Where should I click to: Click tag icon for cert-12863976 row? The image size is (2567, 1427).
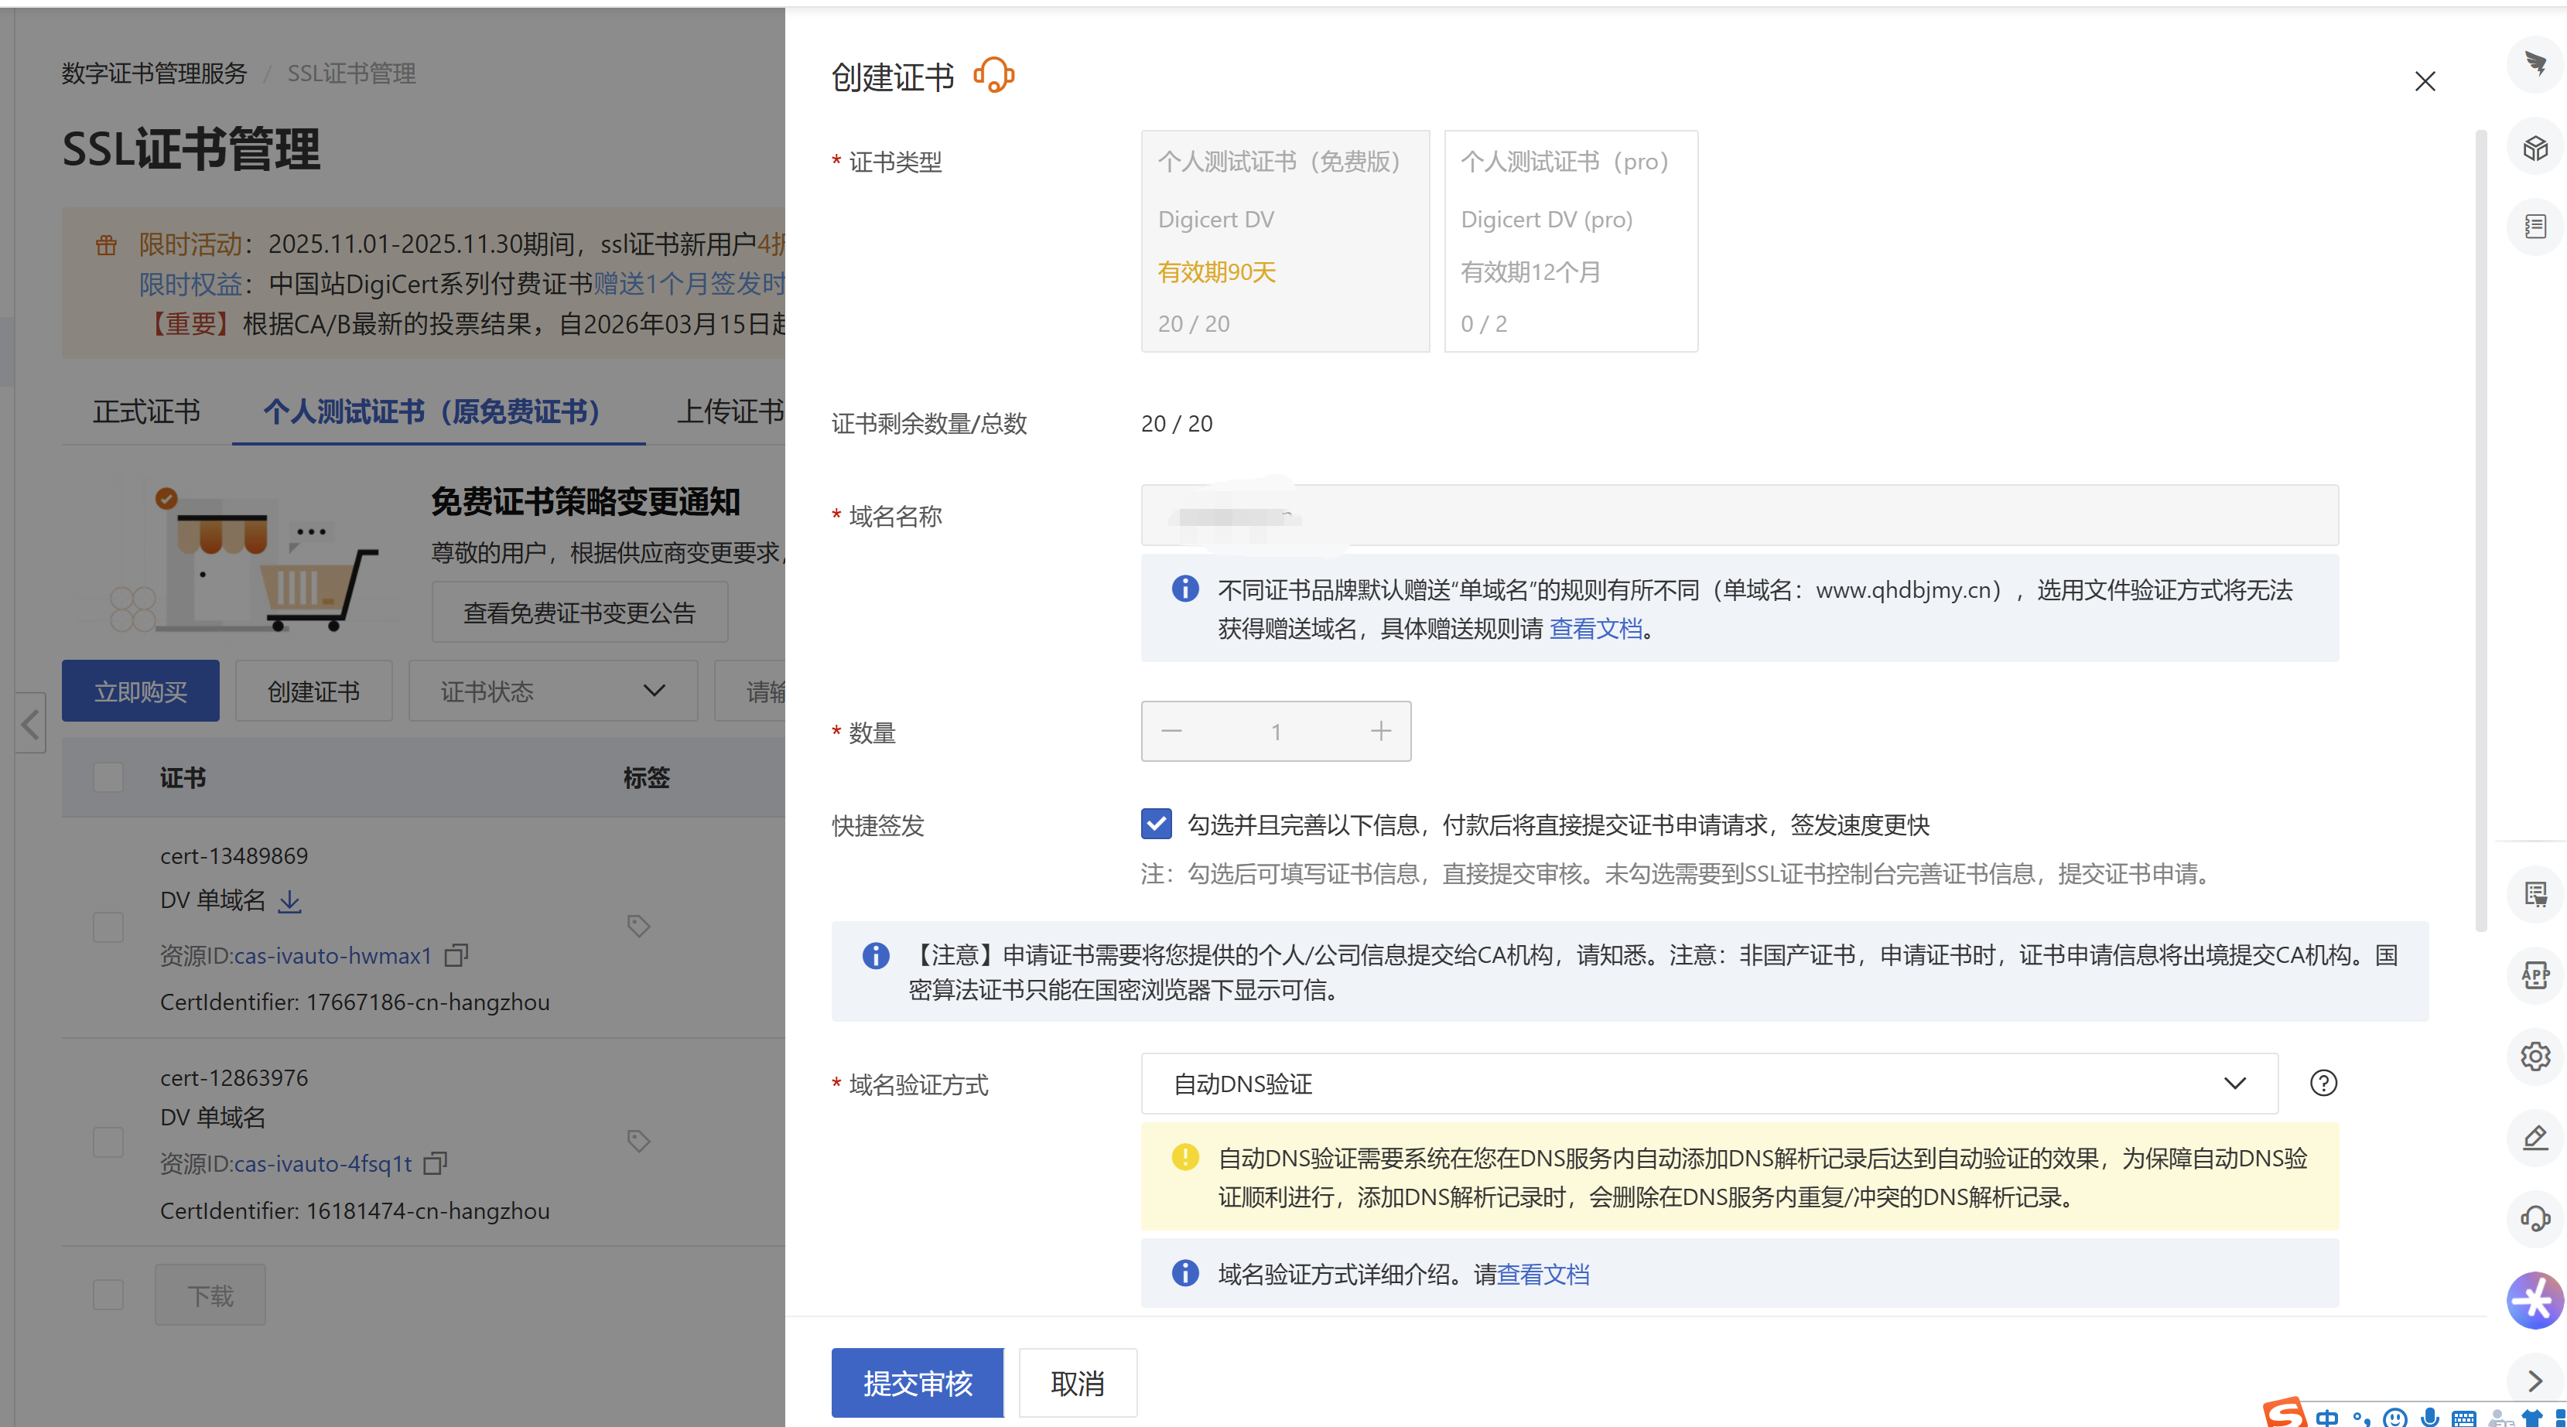pyautogui.click(x=639, y=1140)
